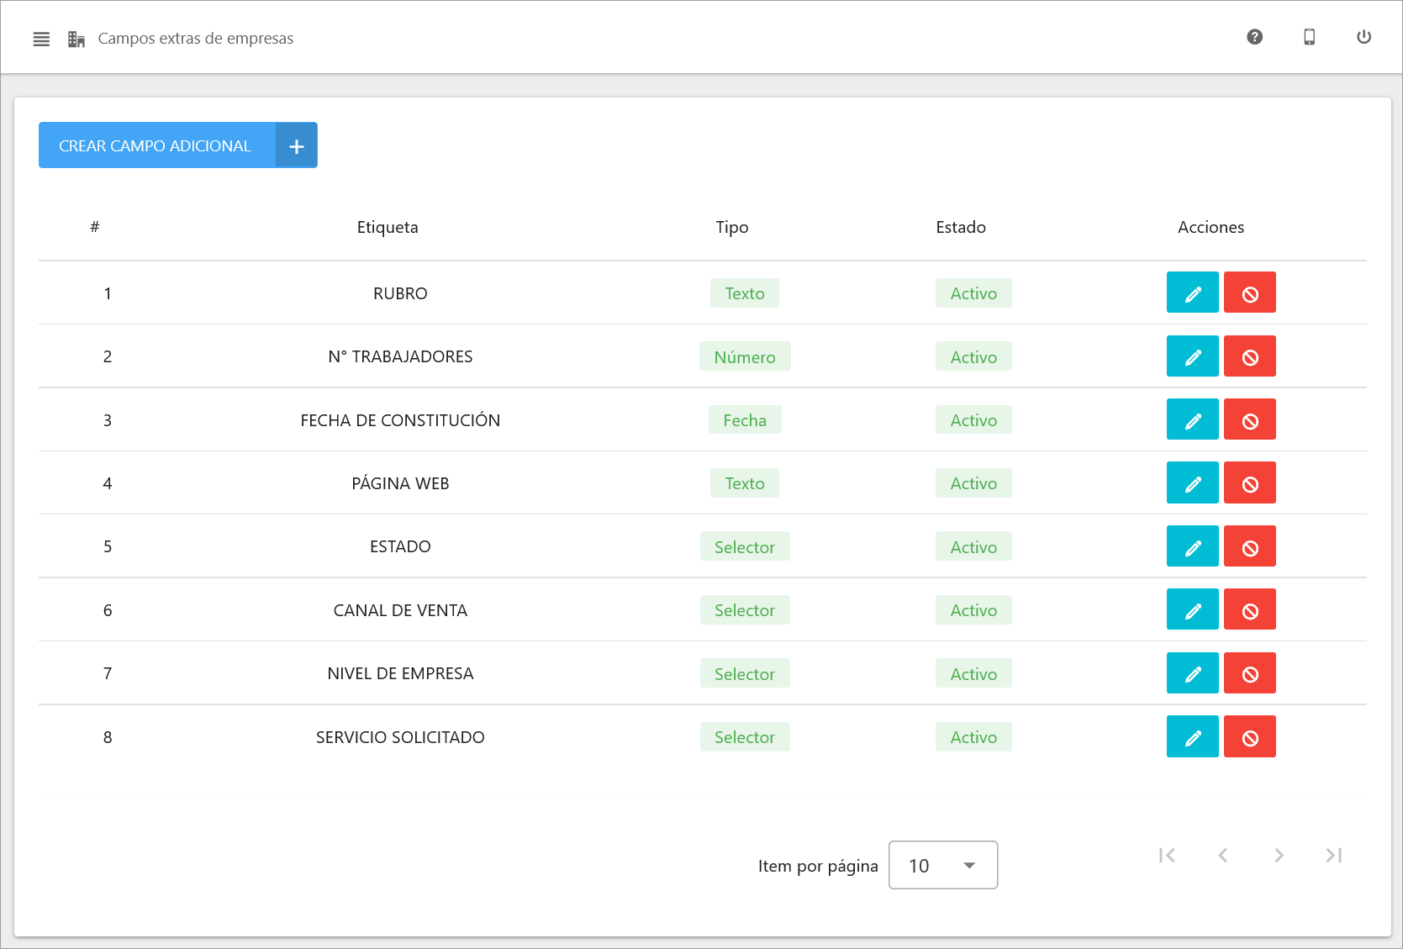Image resolution: width=1403 pixels, height=949 pixels.
Task: Disable the PÁGINA WEB field
Action: coord(1249,483)
